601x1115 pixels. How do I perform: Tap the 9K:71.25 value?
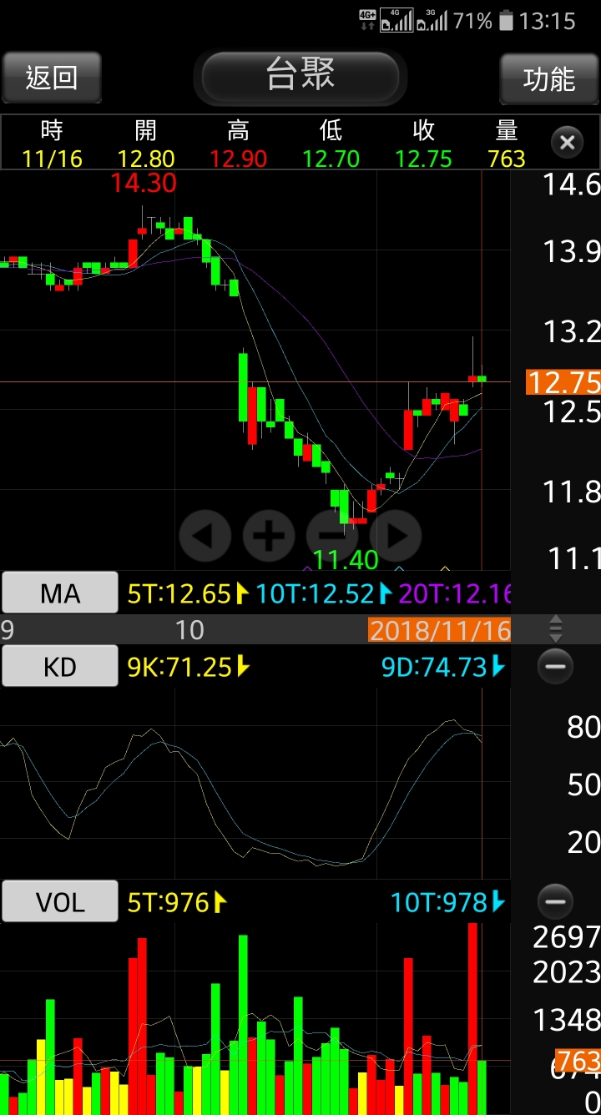click(x=188, y=666)
